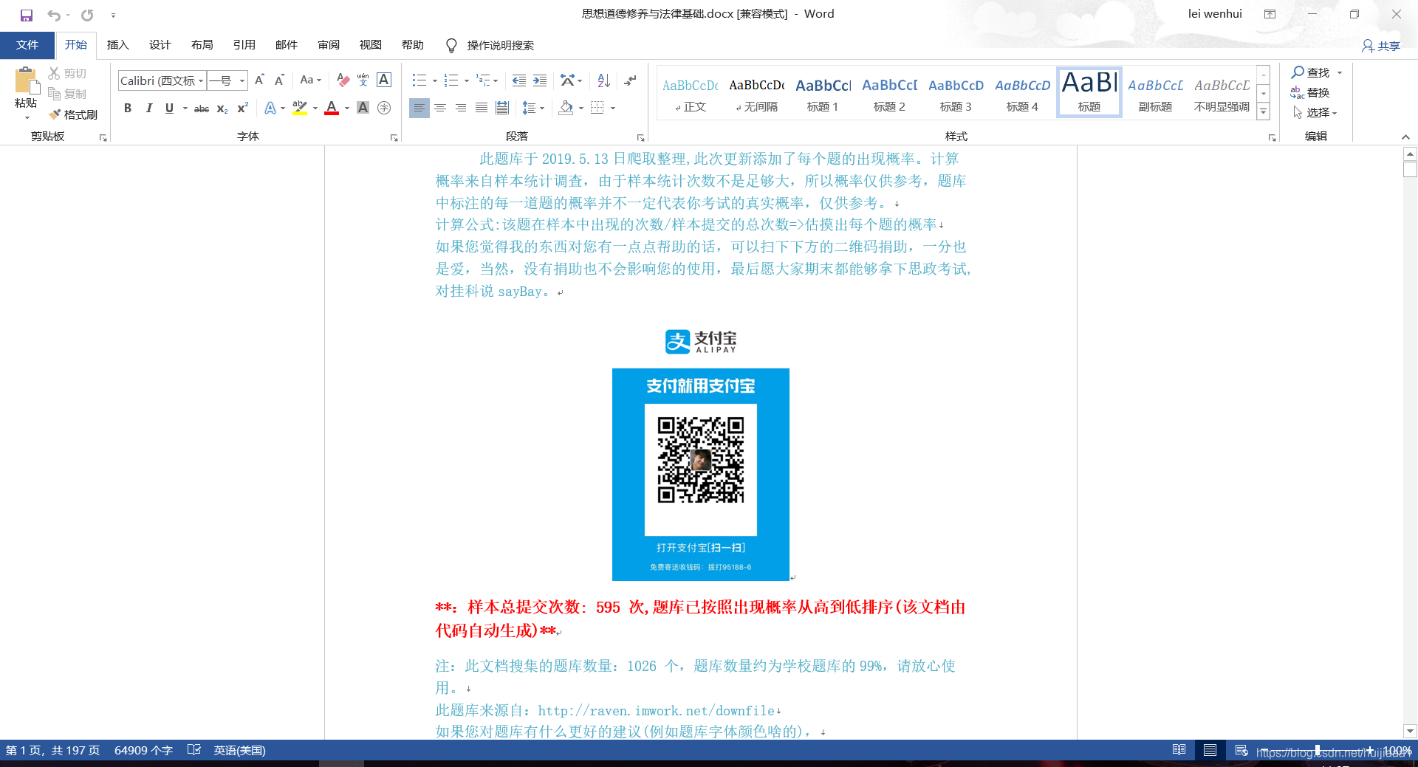The width and height of the screenshot is (1418, 767).
Task: Center align text
Action: click(440, 109)
